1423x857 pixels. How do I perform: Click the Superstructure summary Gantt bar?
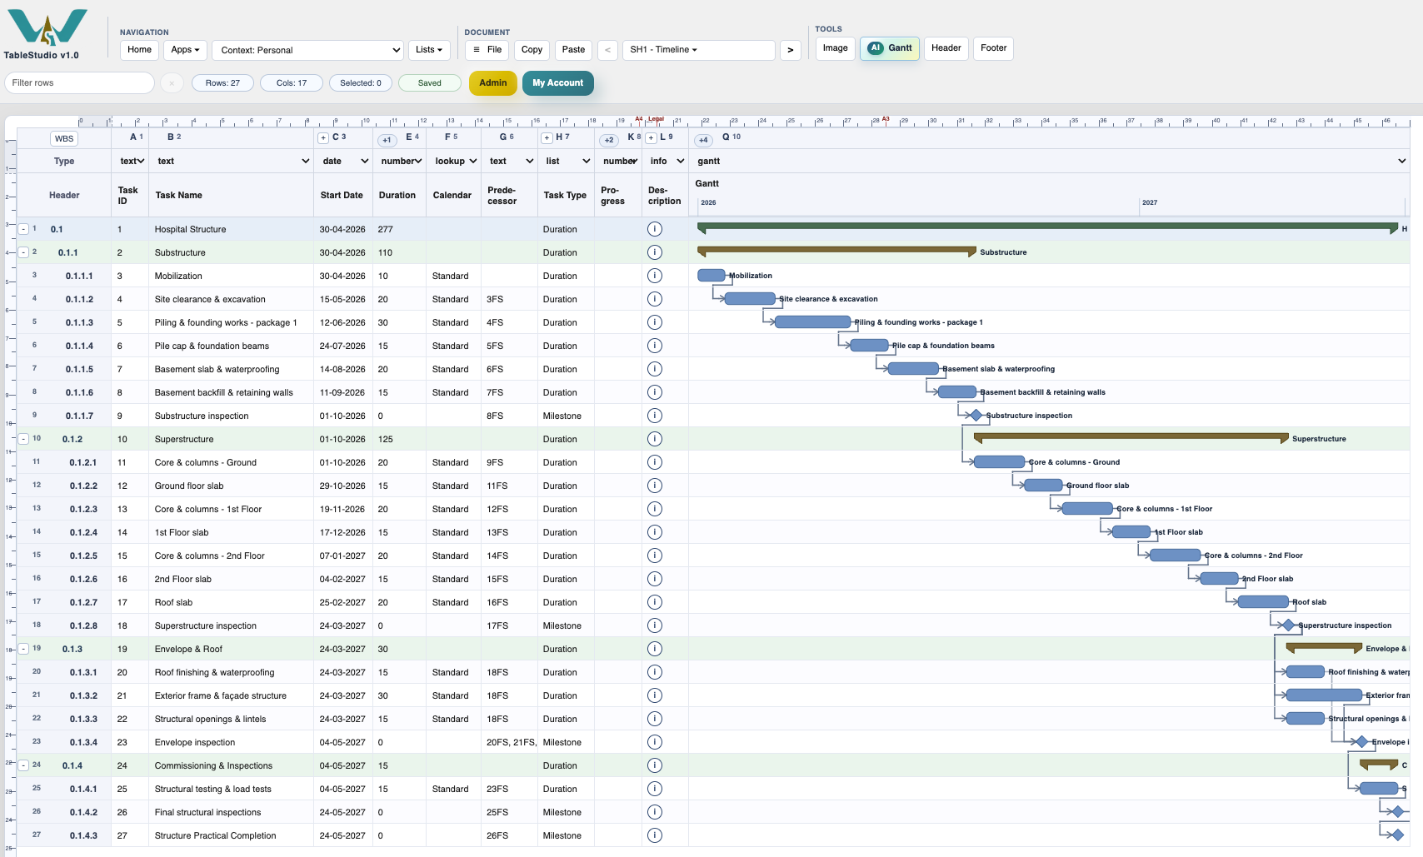[x=1131, y=437]
